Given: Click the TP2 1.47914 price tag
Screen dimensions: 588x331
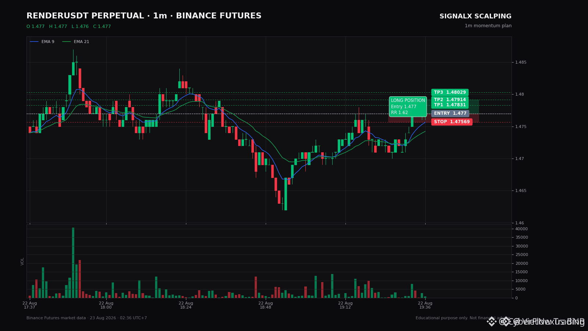Looking at the screenshot, I should tap(450, 100).
